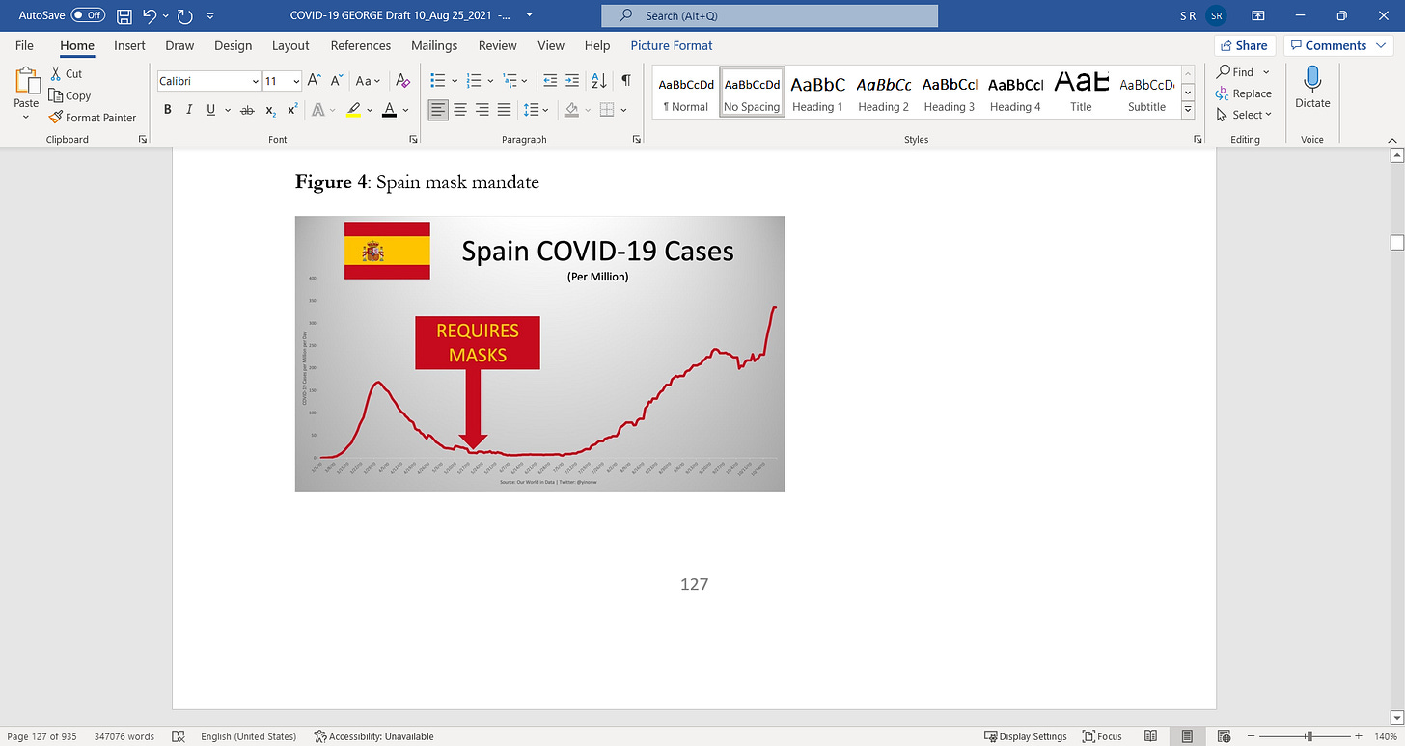Switch to Read Mode view icon
Screen dimensions: 1405x746
(1152, 736)
